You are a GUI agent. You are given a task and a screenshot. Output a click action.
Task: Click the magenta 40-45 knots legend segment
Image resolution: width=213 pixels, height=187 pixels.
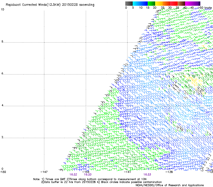click(189, 3)
